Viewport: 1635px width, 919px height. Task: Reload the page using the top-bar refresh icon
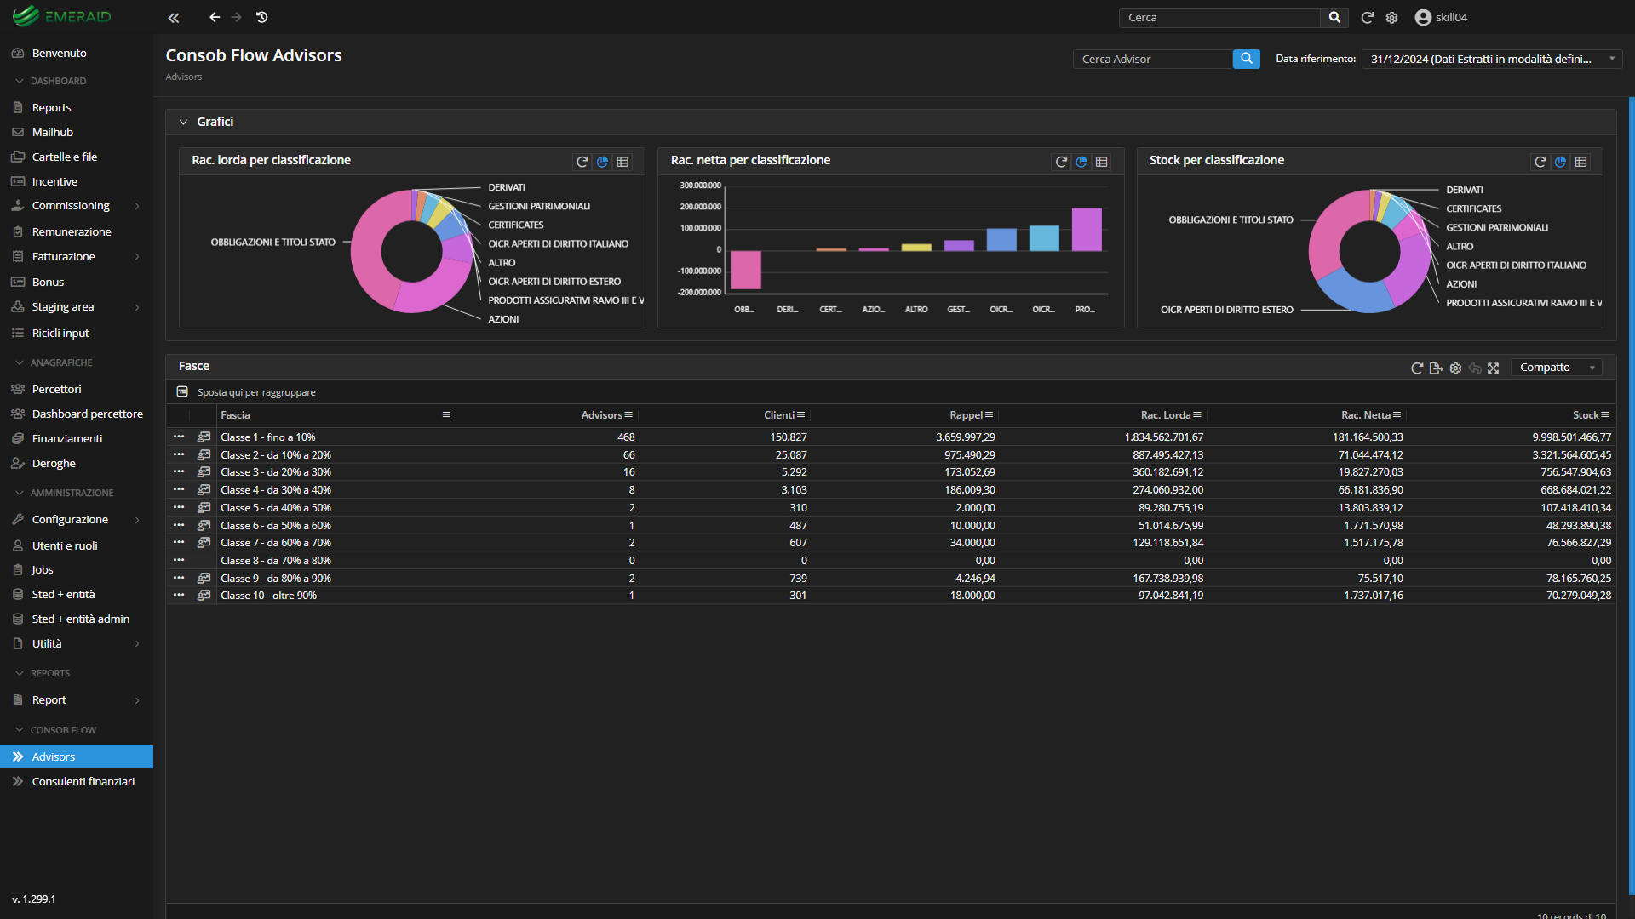coord(1367,17)
